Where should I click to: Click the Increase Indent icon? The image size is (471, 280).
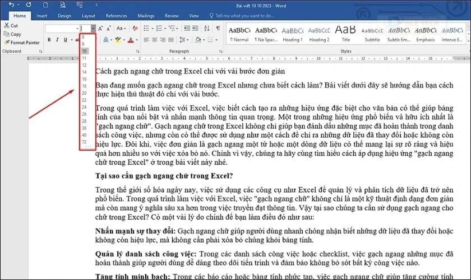[x=195, y=28]
